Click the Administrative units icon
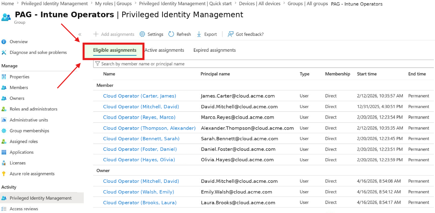 pyautogui.click(x=4, y=120)
